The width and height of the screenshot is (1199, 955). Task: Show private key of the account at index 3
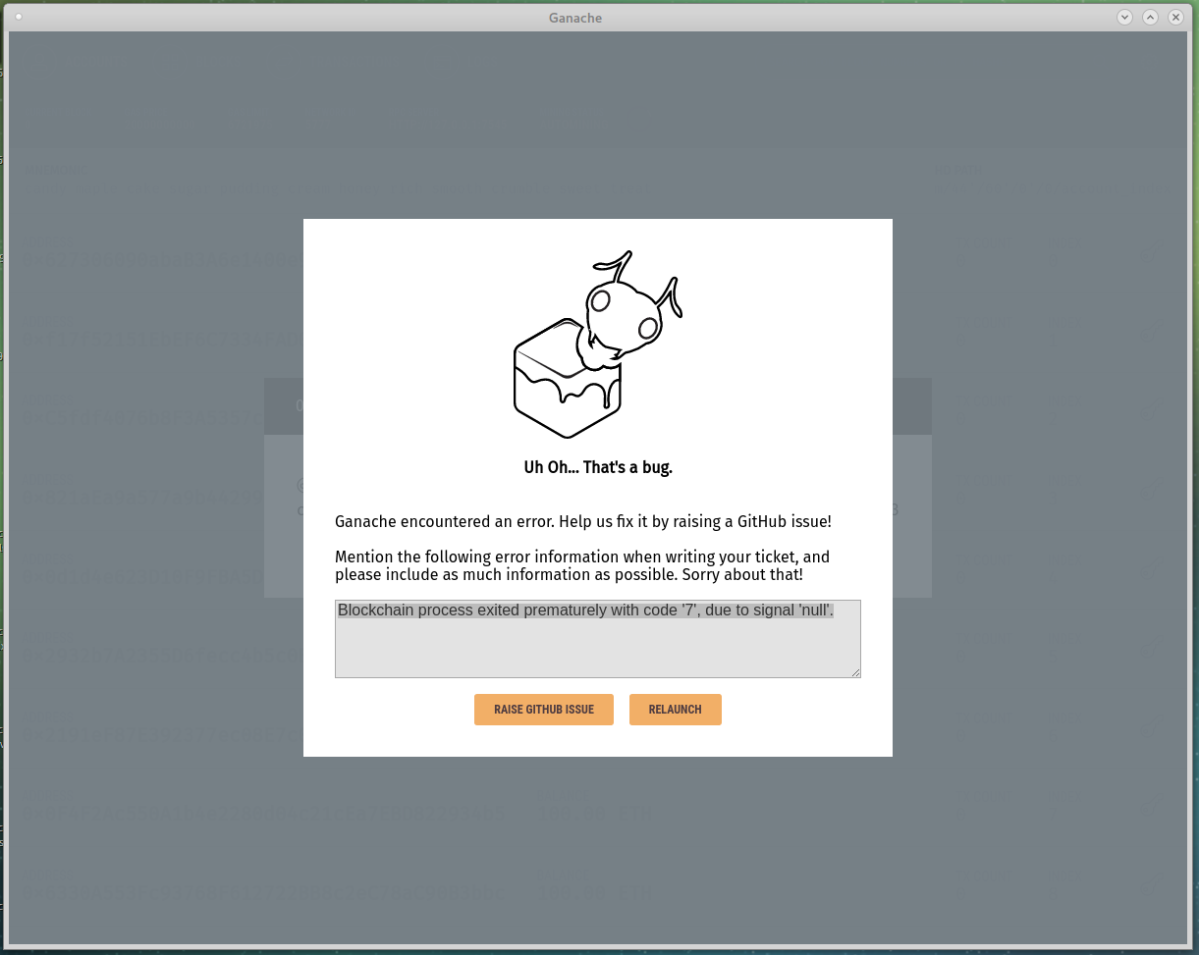pyautogui.click(x=1152, y=488)
